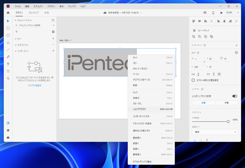Open the Libraries panel icon
Image resolution: width=245 pixels, height=168 pixels.
click(8, 123)
